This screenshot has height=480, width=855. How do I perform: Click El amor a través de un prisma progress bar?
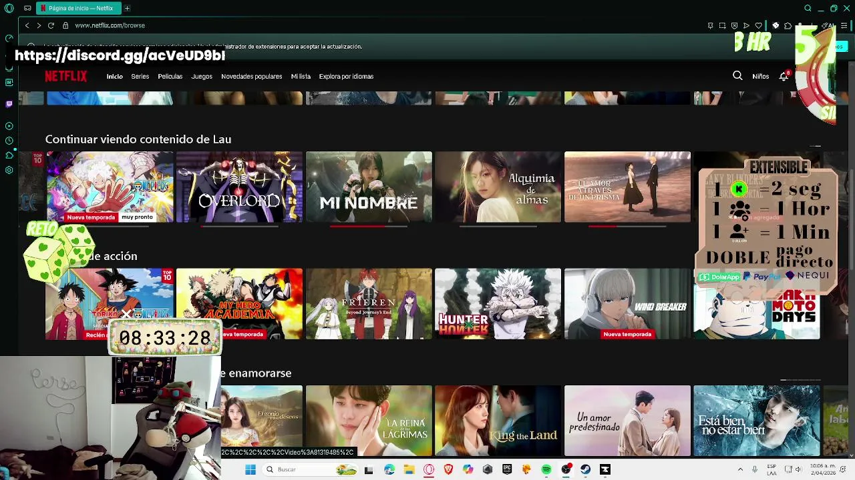627,226
